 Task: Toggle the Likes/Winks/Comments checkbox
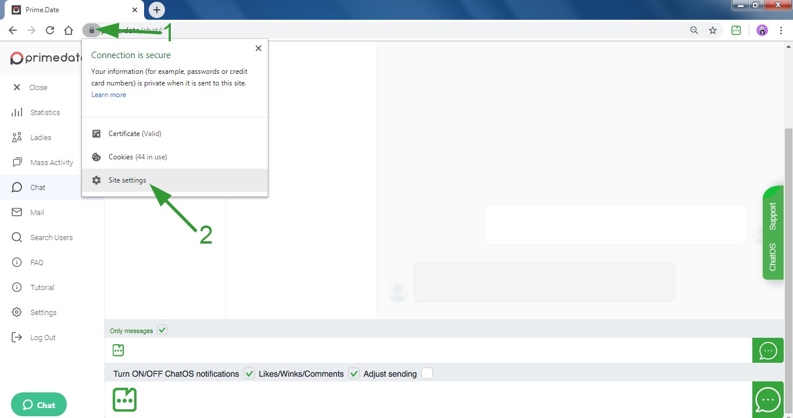(x=354, y=373)
